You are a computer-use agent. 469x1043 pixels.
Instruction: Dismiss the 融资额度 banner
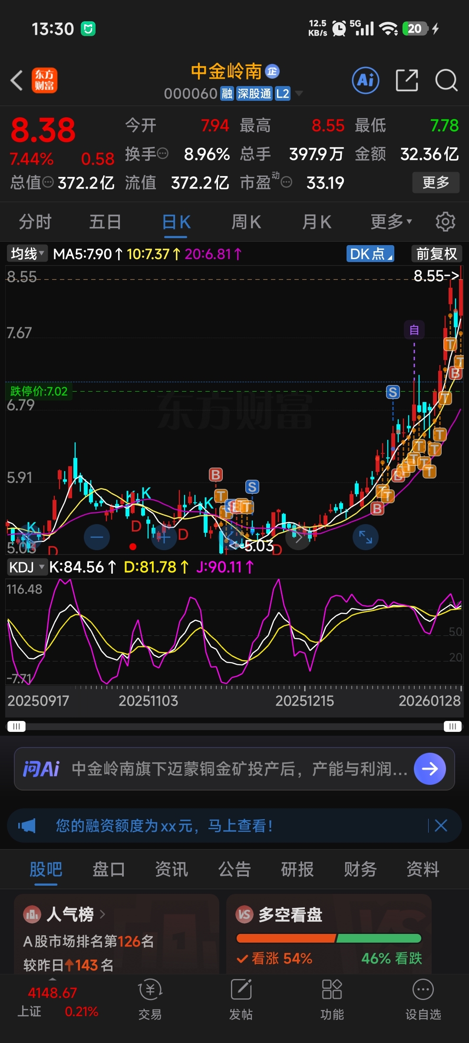441,826
